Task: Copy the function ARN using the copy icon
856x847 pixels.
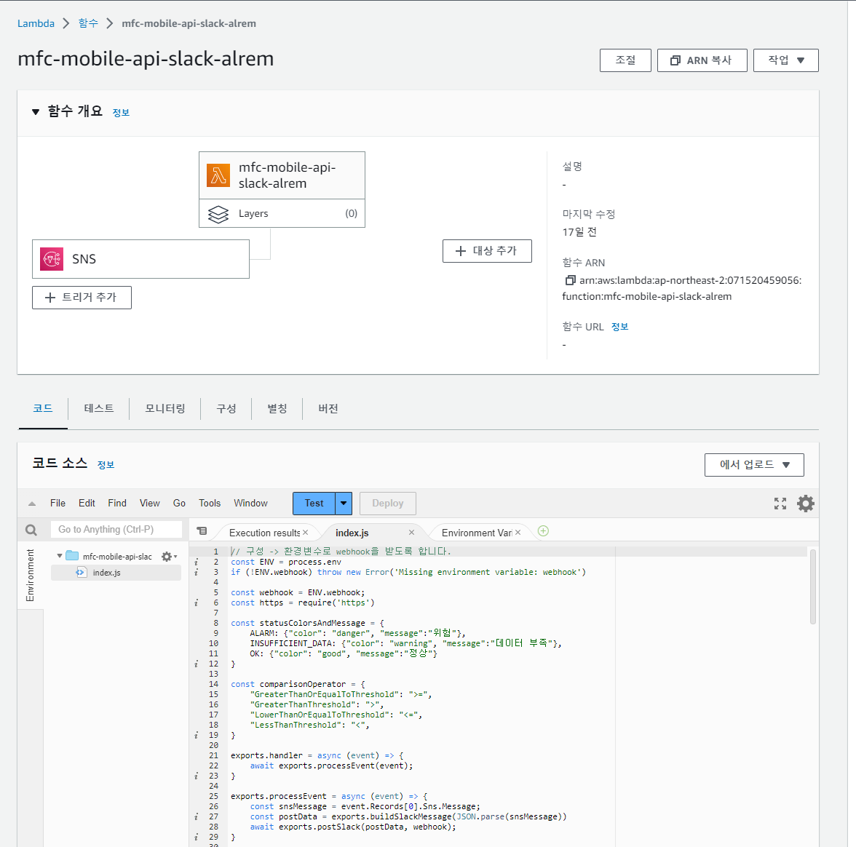Action: click(570, 281)
